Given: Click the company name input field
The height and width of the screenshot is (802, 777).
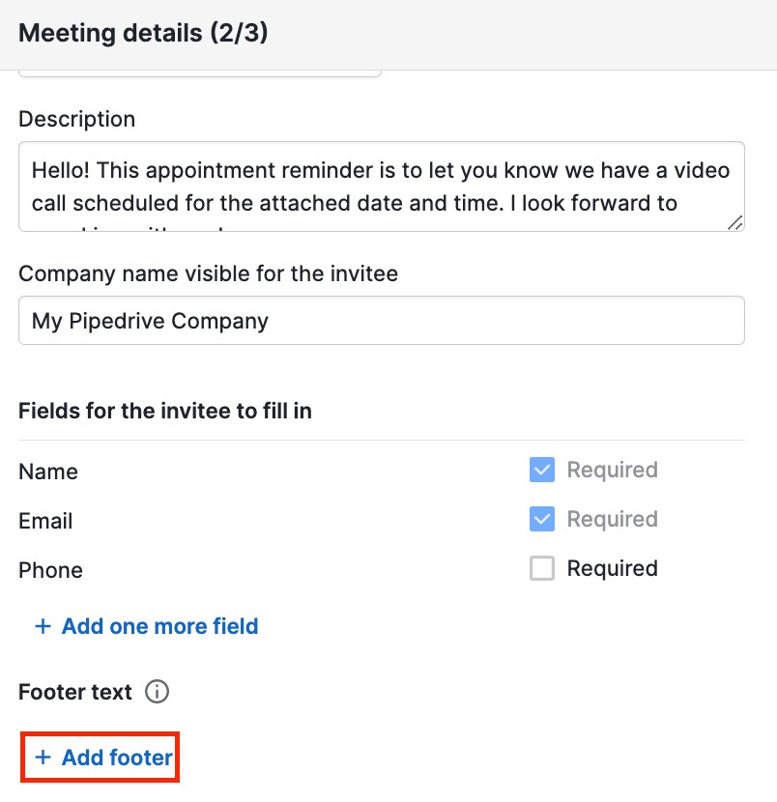Looking at the screenshot, I should (x=381, y=321).
